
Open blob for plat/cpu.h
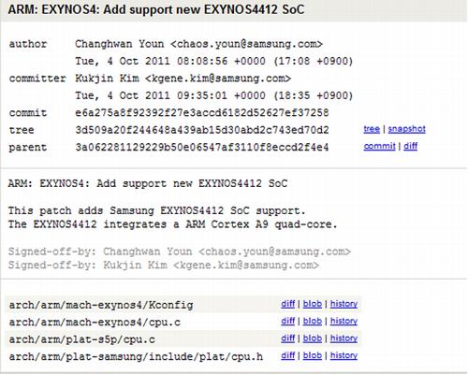click(313, 355)
